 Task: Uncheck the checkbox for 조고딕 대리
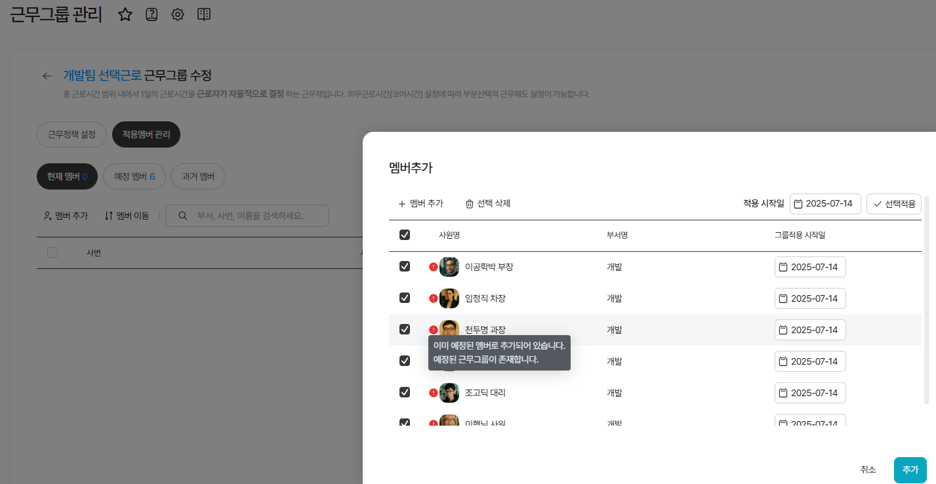click(405, 392)
